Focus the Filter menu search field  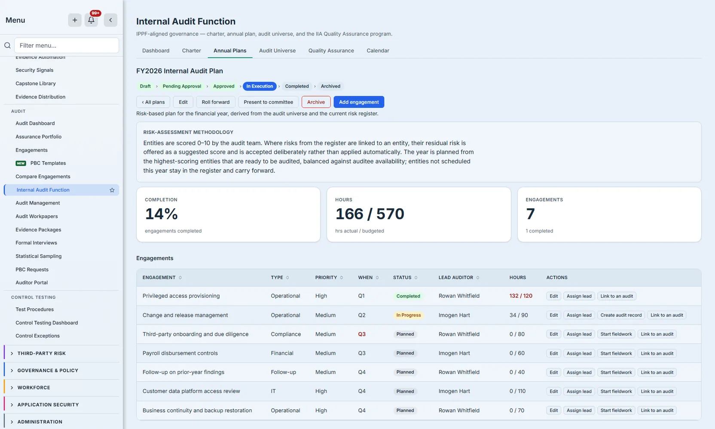click(x=67, y=46)
